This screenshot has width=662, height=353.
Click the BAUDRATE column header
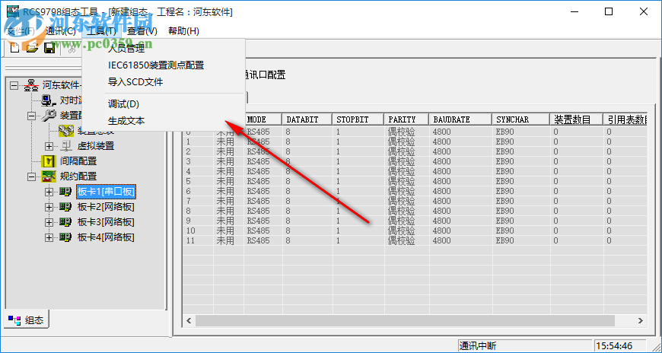coord(460,119)
